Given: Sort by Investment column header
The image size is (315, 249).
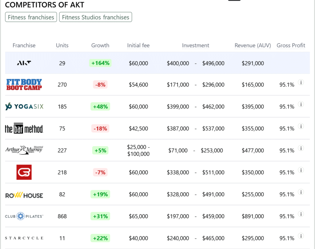Looking at the screenshot, I should 195,46.
